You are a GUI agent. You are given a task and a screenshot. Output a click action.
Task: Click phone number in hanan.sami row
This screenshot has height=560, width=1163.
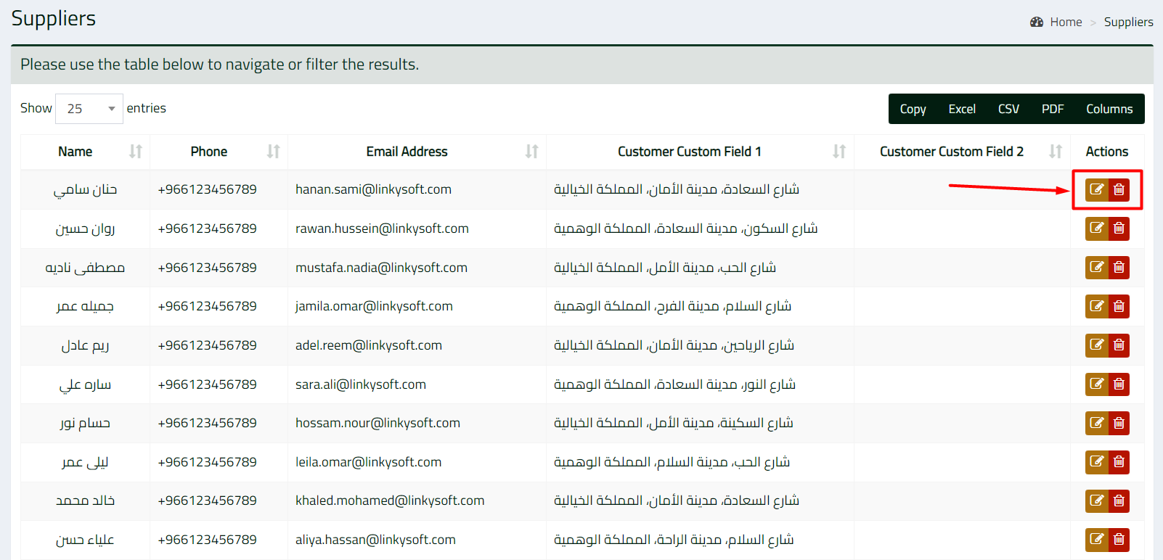click(207, 189)
